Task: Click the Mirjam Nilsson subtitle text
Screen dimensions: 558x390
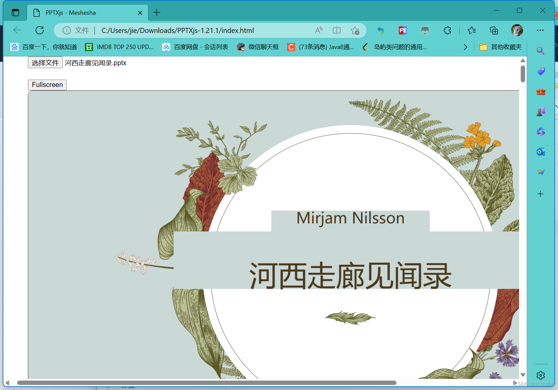Action: 351,218
